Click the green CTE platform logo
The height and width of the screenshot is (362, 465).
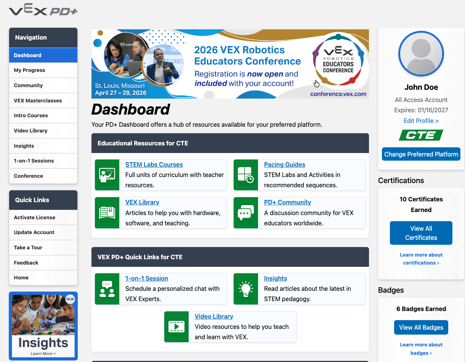pyautogui.click(x=421, y=135)
